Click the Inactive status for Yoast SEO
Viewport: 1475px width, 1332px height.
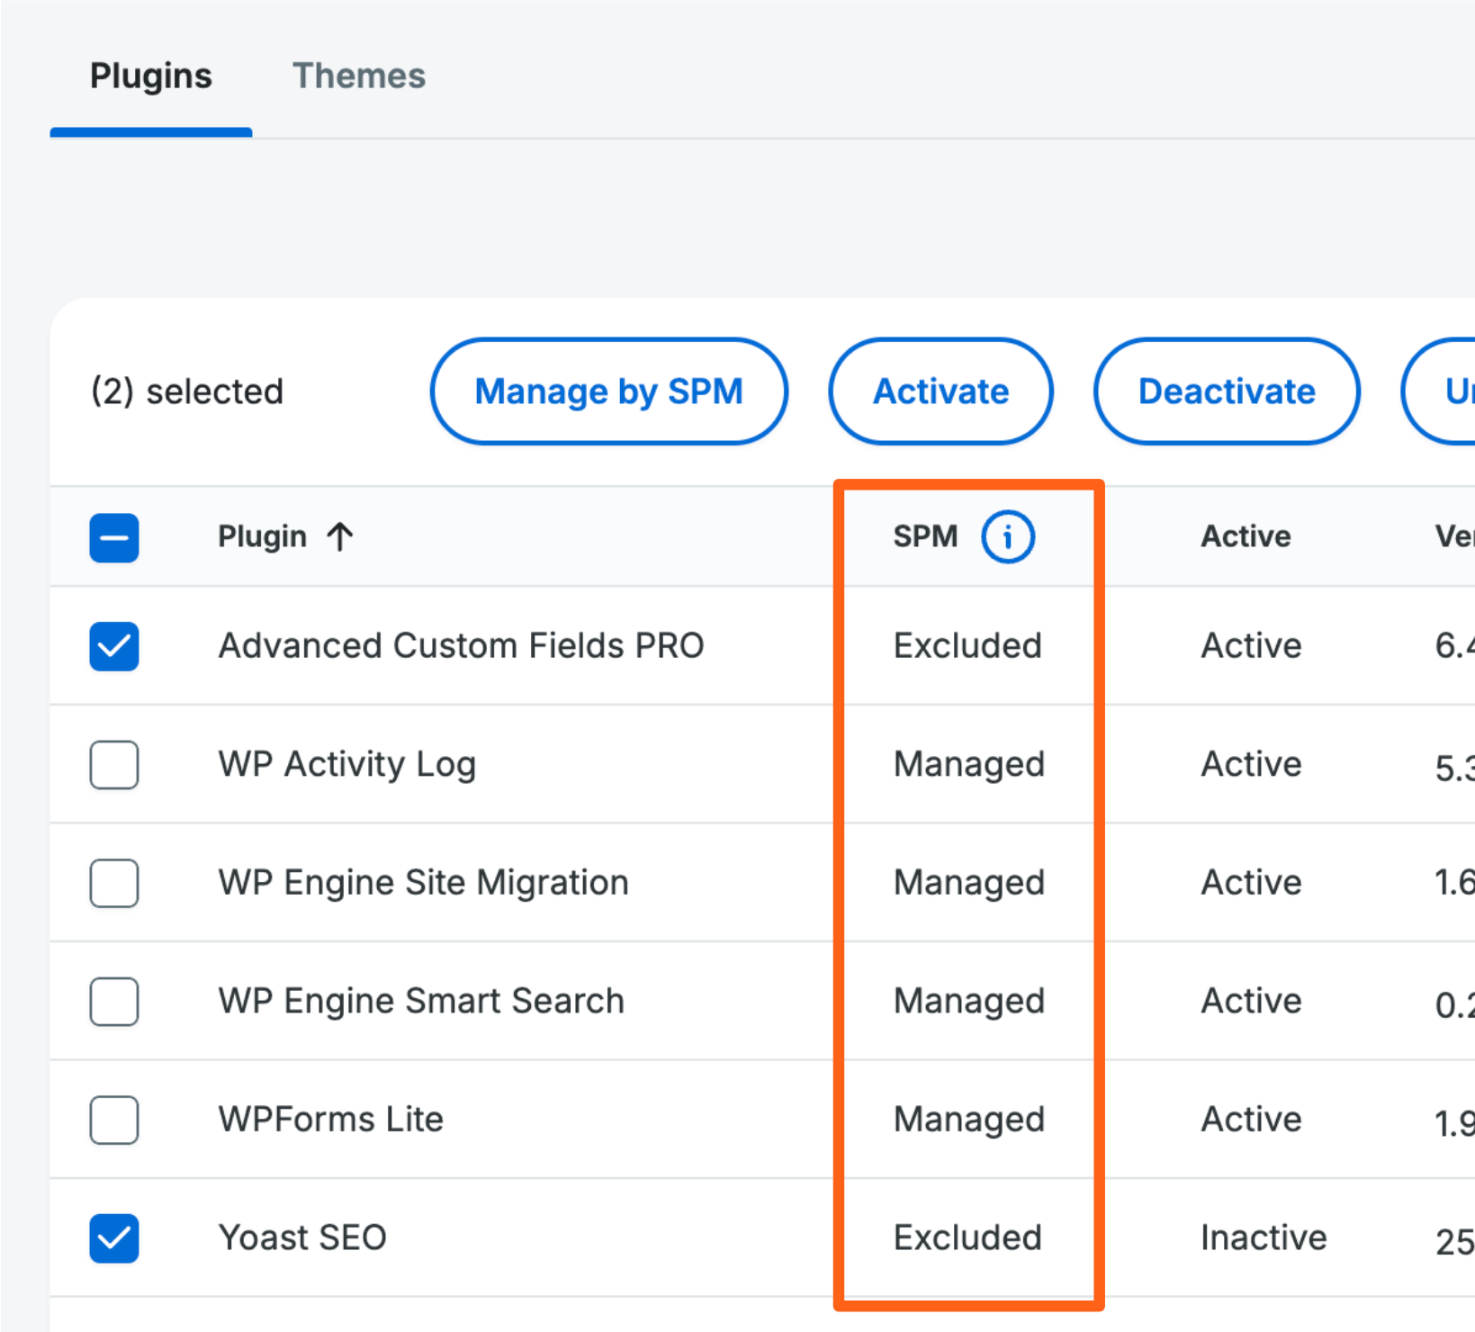coord(1264,1237)
